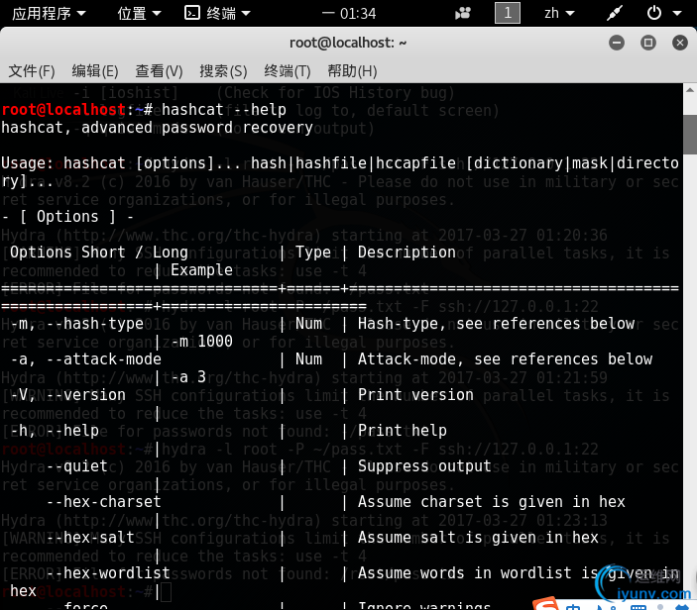Maximize the root@localhost terminal window
This screenshot has height=610, width=697.
click(648, 43)
